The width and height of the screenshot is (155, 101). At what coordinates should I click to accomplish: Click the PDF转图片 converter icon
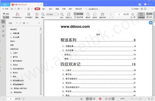[29, 14]
